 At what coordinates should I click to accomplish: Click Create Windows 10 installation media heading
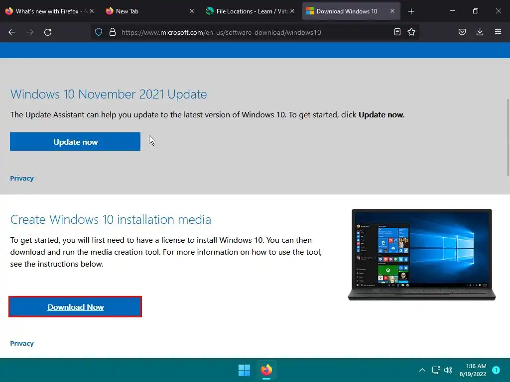[111, 219]
